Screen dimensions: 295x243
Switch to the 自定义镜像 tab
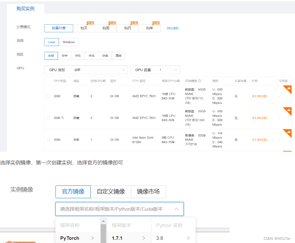point(111,192)
